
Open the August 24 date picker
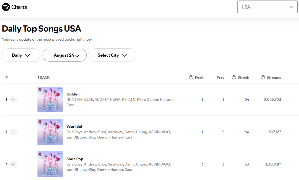[x=65, y=55]
